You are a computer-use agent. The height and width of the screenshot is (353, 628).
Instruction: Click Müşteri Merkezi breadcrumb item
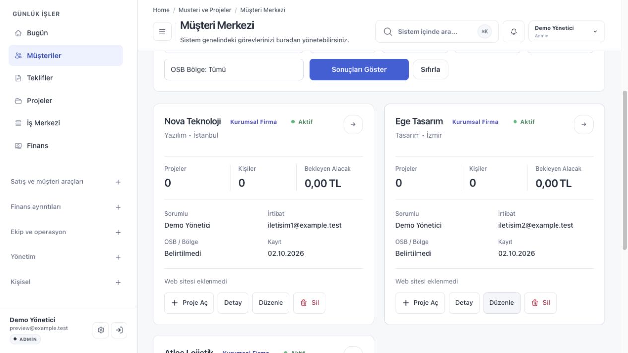pyautogui.click(x=263, y=10)
